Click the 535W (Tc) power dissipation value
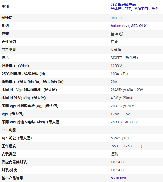Viewport: 163px width, 182px height. pos(120,138)
